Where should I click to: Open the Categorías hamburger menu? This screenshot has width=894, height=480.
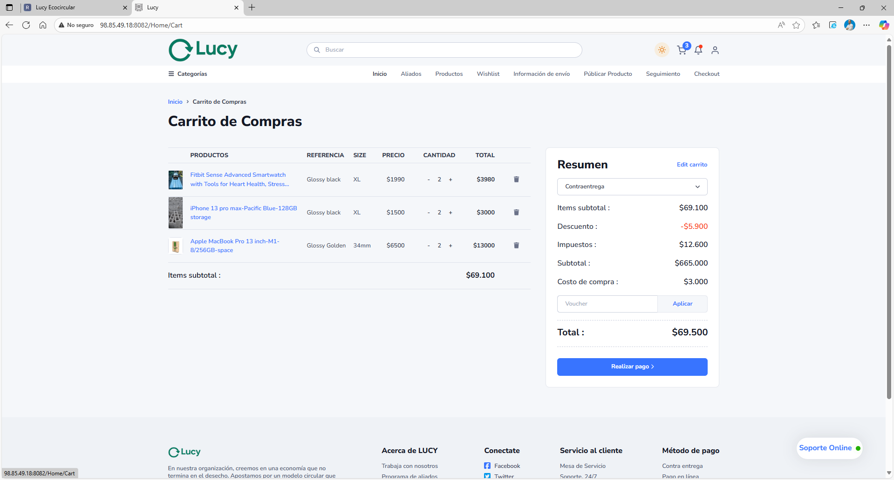click(188, 74)
